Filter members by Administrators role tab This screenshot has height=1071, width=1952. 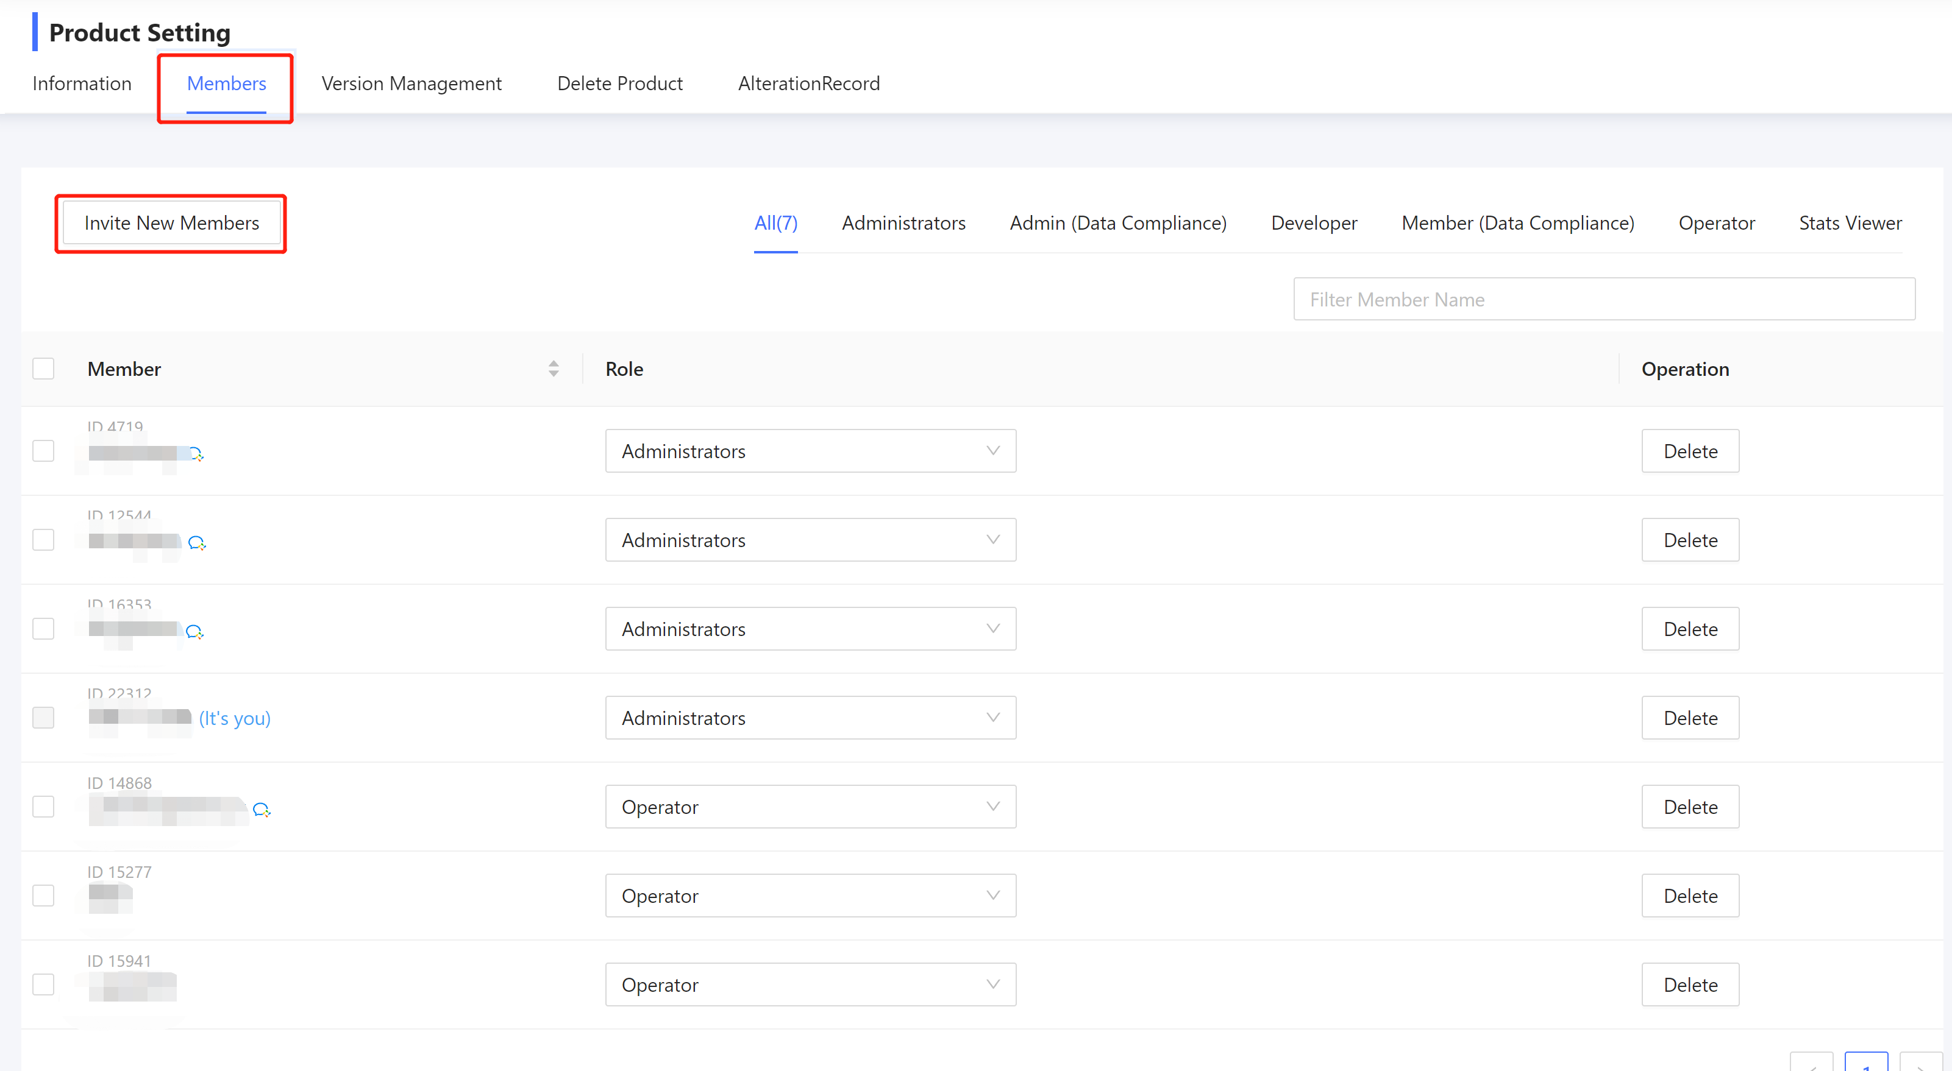click(903, 223)
